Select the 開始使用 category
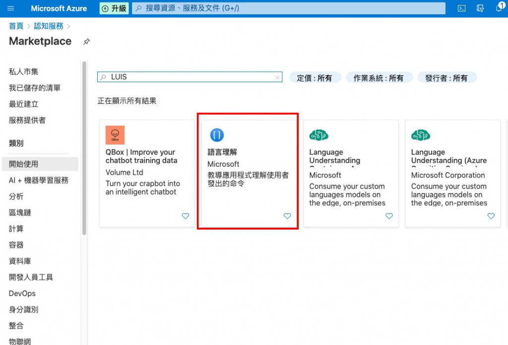Viewport: 508px width, 345px height. pyautogui.click(x=40, y=164)
